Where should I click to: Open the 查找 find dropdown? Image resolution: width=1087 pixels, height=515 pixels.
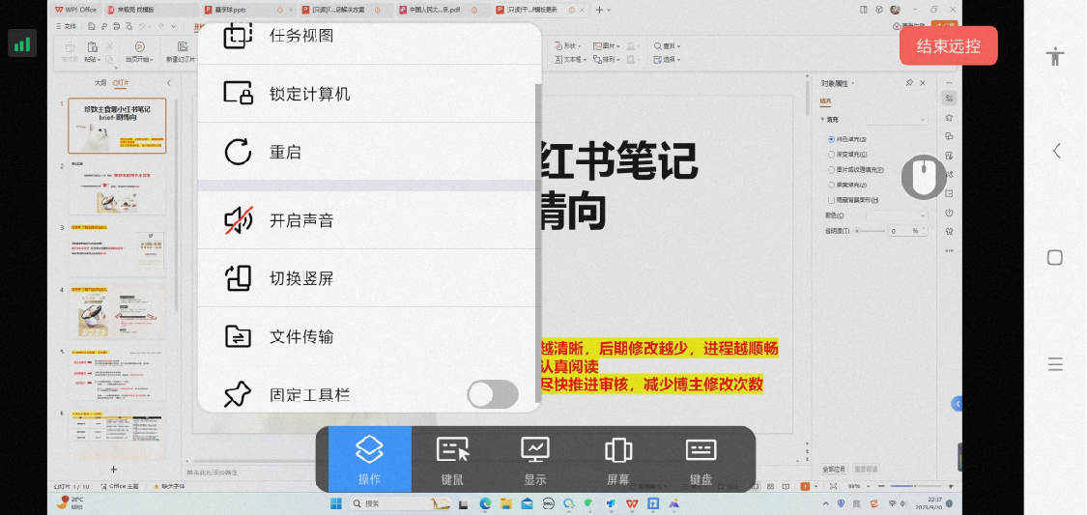(x=667, y=45)
